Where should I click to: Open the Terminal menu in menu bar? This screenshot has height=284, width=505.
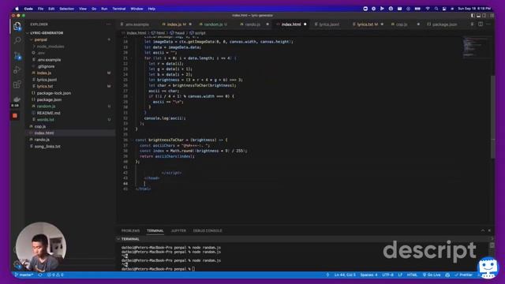(x=119, y=9)
